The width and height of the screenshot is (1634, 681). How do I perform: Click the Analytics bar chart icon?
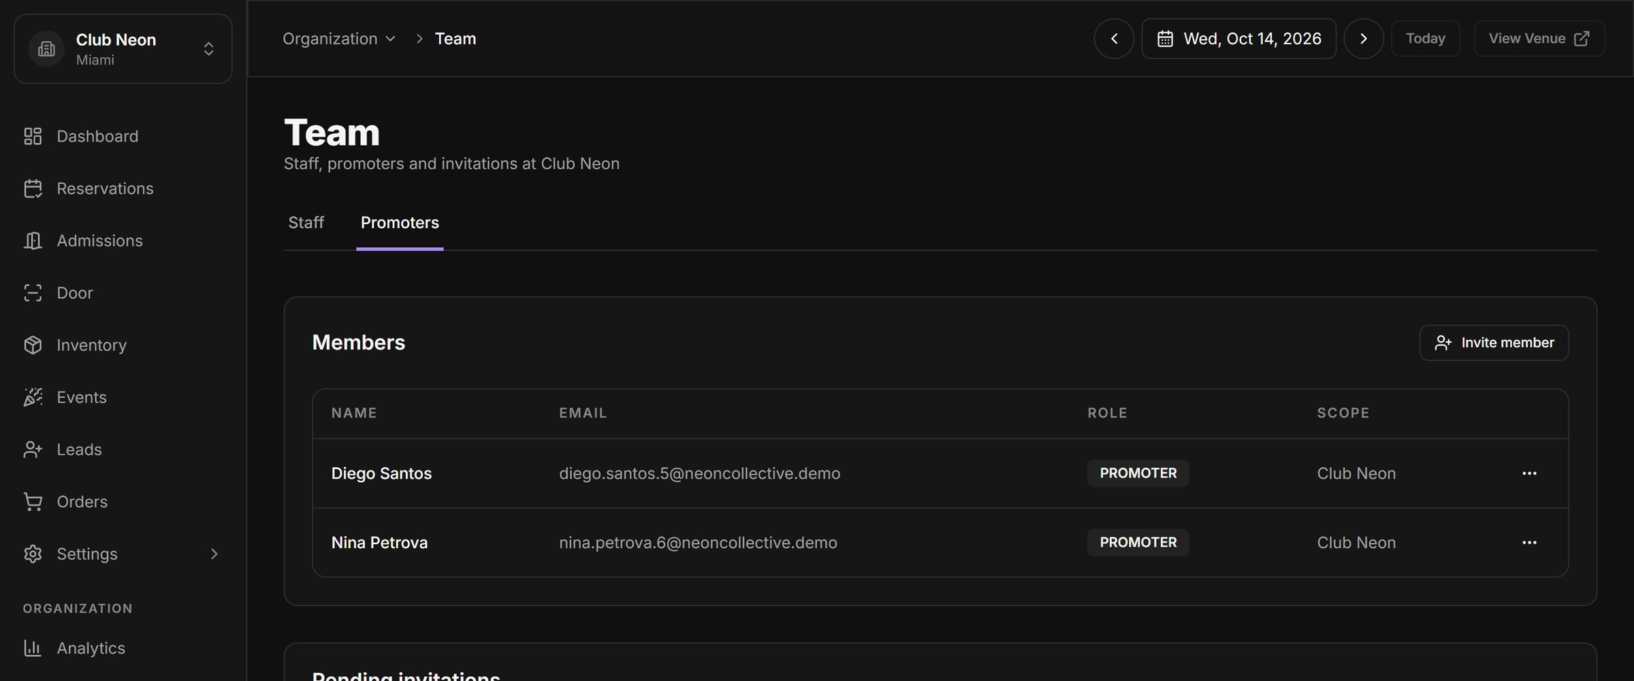33,648
